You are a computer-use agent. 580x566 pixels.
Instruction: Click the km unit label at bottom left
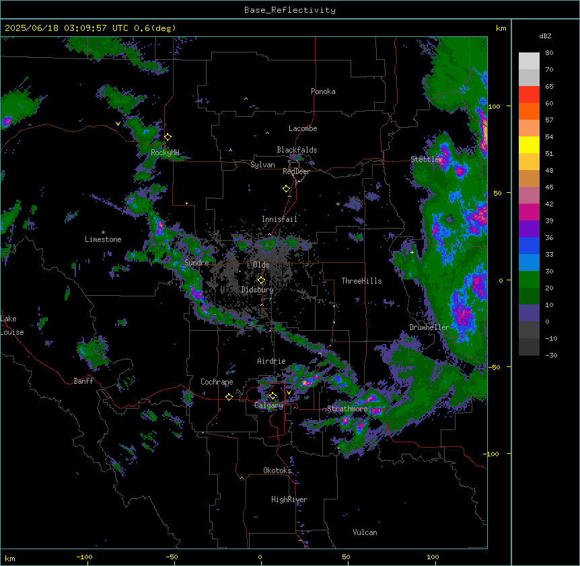click(x=10, y=559)
